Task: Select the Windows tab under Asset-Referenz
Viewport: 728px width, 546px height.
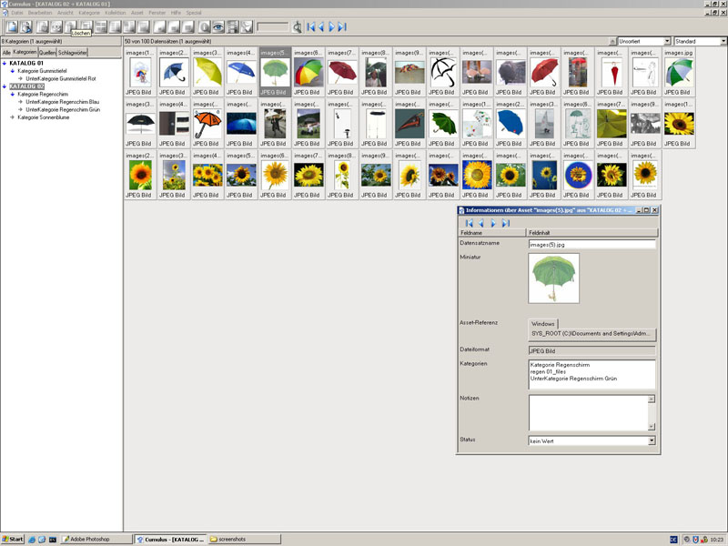Action: pyautogui.click(x=542, y=324)
